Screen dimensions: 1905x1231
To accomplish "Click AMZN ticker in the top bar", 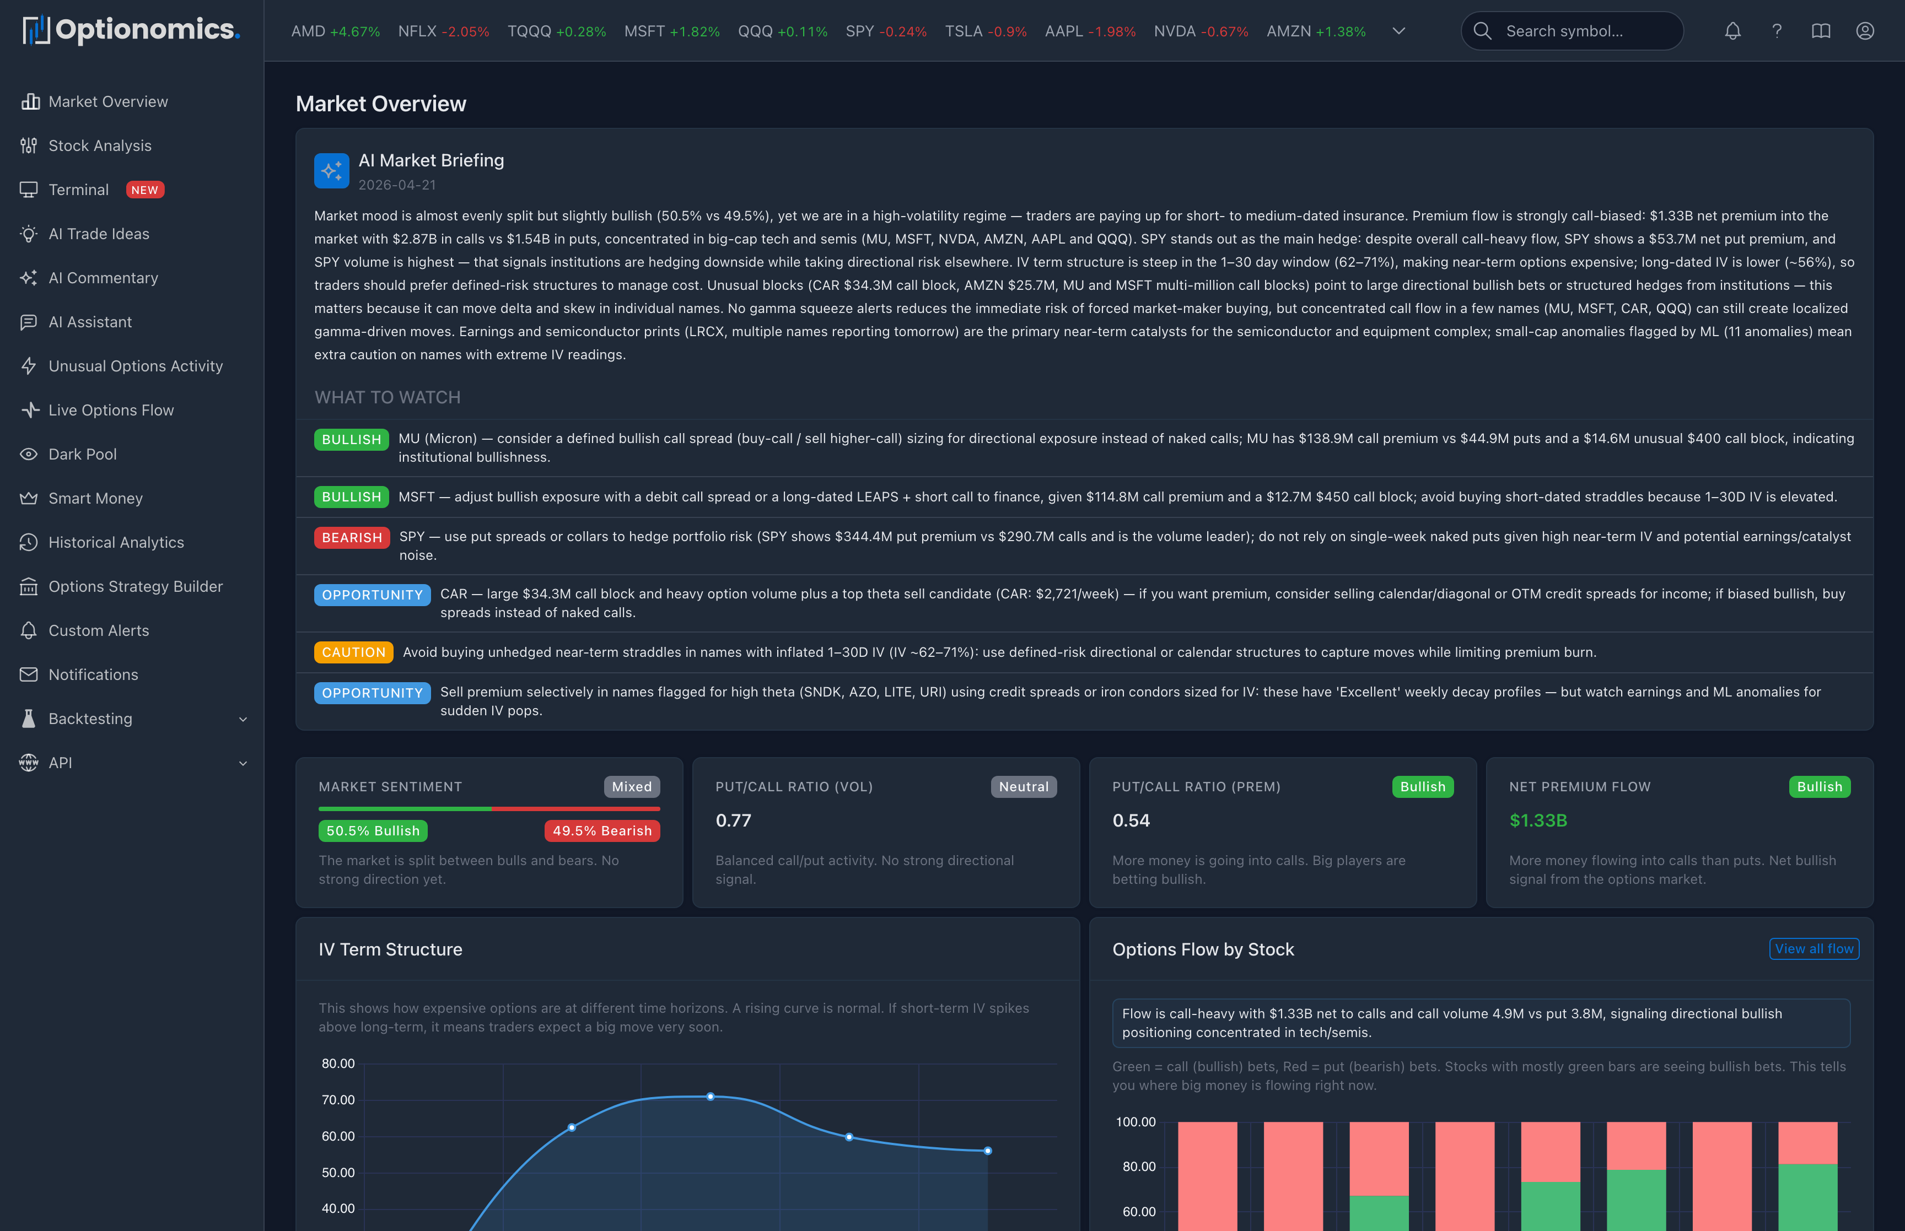I will (1316, 31).
